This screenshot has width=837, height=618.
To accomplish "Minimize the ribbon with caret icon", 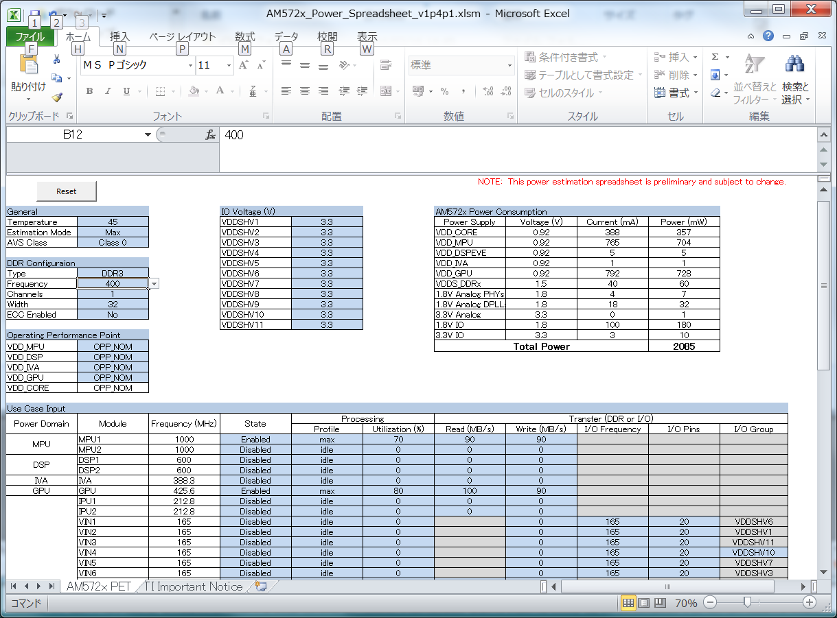I will (751, 36).
